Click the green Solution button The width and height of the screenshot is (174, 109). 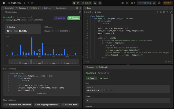pyautogui.click(x=74, y=18)
